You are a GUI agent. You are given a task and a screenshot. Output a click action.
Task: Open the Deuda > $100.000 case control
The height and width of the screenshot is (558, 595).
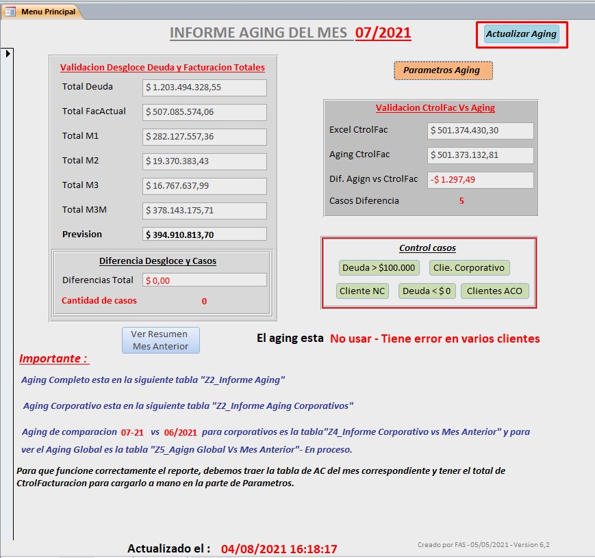pyautogui.click(x=379, y=267)
